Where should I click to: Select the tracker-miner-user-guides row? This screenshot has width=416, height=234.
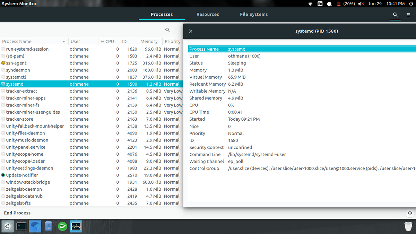point(92,112)
